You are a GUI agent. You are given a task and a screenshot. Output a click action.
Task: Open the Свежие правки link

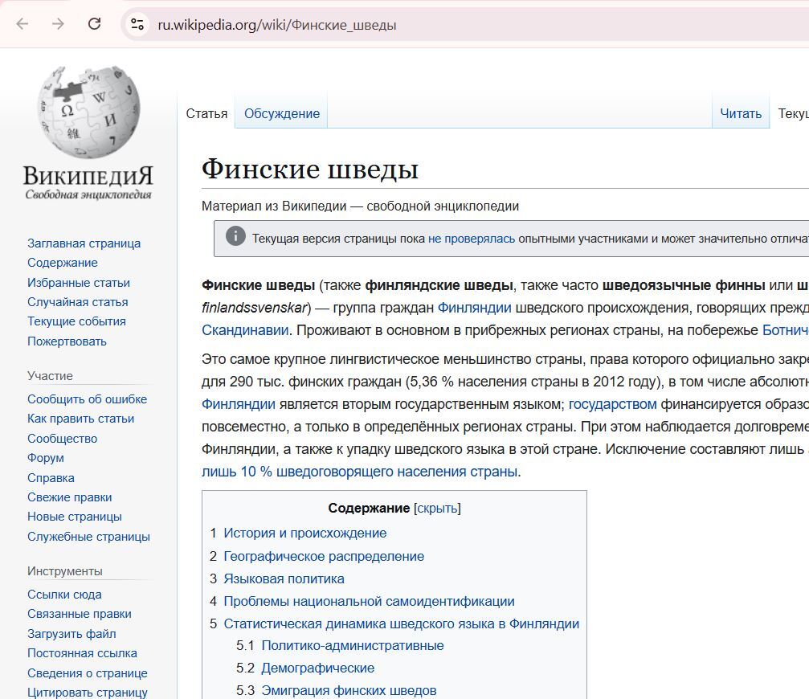pos(69,497)
